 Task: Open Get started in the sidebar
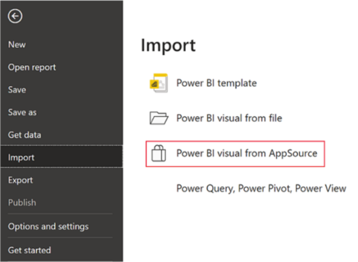click(29, 250)
